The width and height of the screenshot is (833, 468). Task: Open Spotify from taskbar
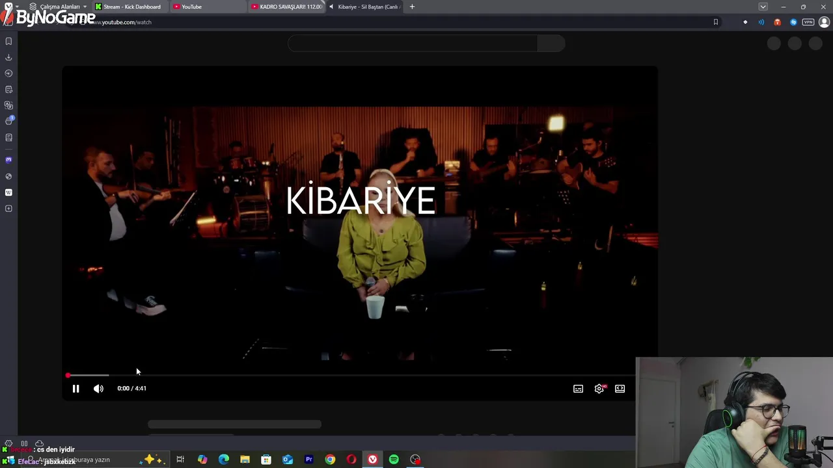(x=394, y=460)
